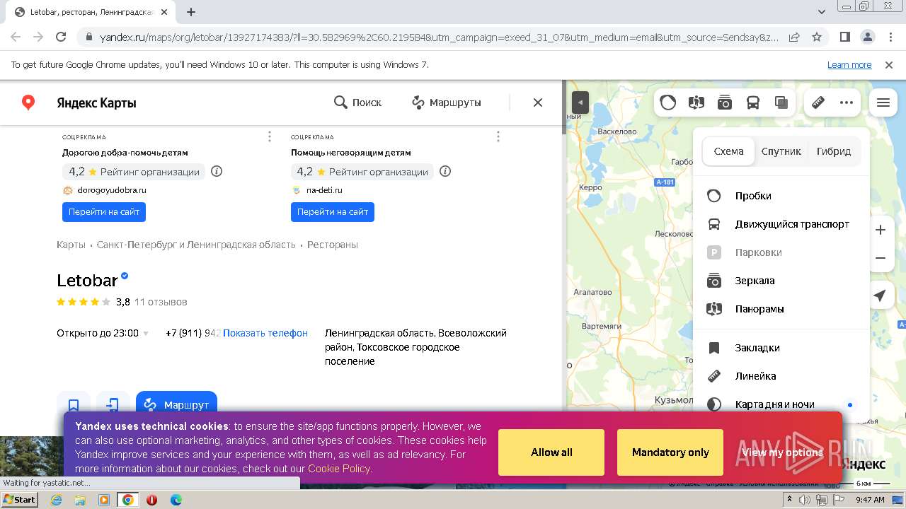Show rating info icon for Помощь неговорящим детям
906x509 pixels.
pyautogui.click(x=445, y=171)
